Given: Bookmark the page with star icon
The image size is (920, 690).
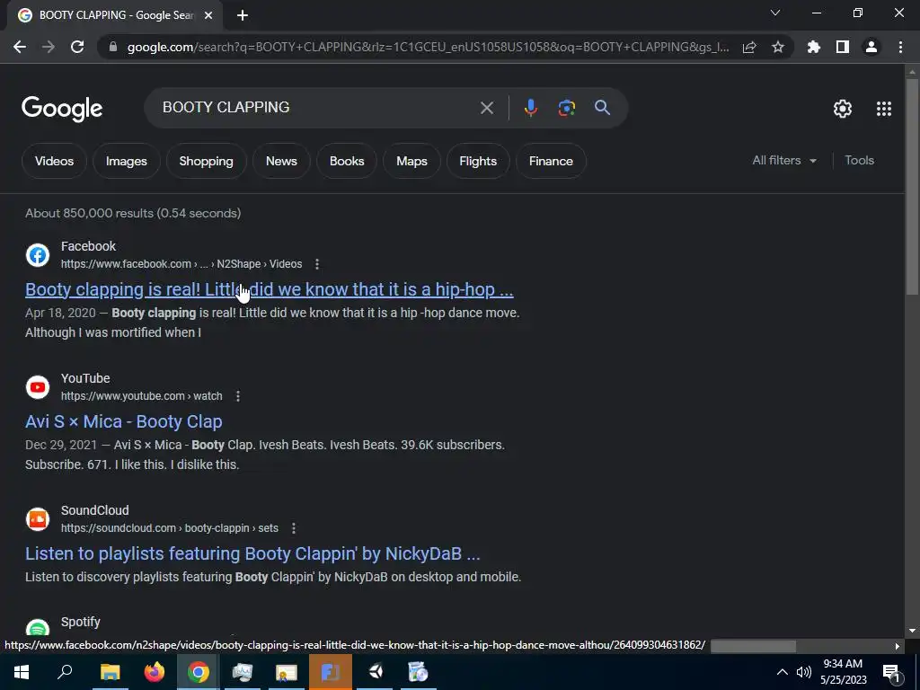Looking at the screenshot, I should click(778, 47).
